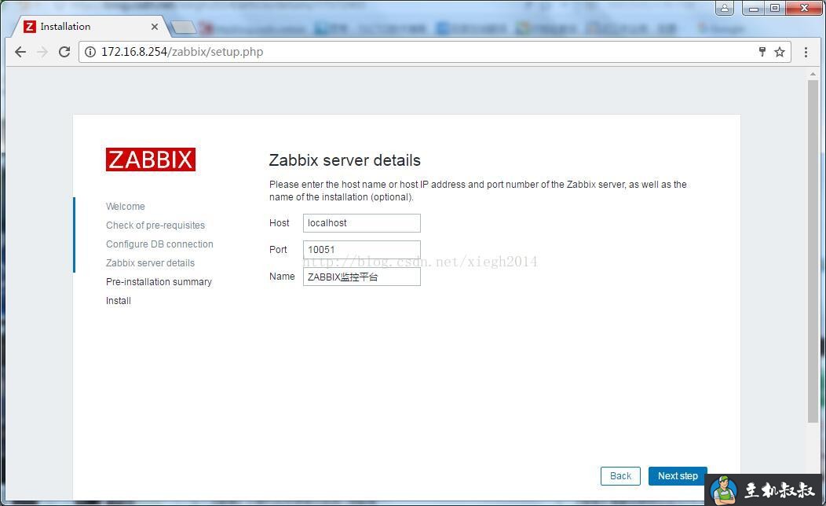
Task: Click the site info icon in the address bar
Action: (90, 52)
